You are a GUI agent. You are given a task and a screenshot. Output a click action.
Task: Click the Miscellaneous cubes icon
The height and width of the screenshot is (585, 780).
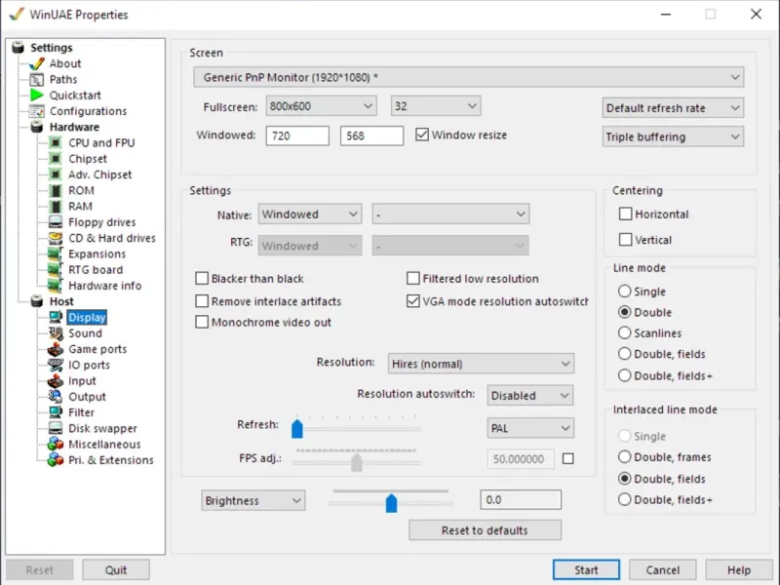56,445
